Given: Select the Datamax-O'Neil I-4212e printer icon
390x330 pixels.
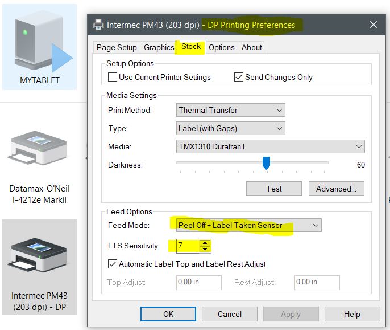Looking at the screenshot, I should (x=39, y=152).
